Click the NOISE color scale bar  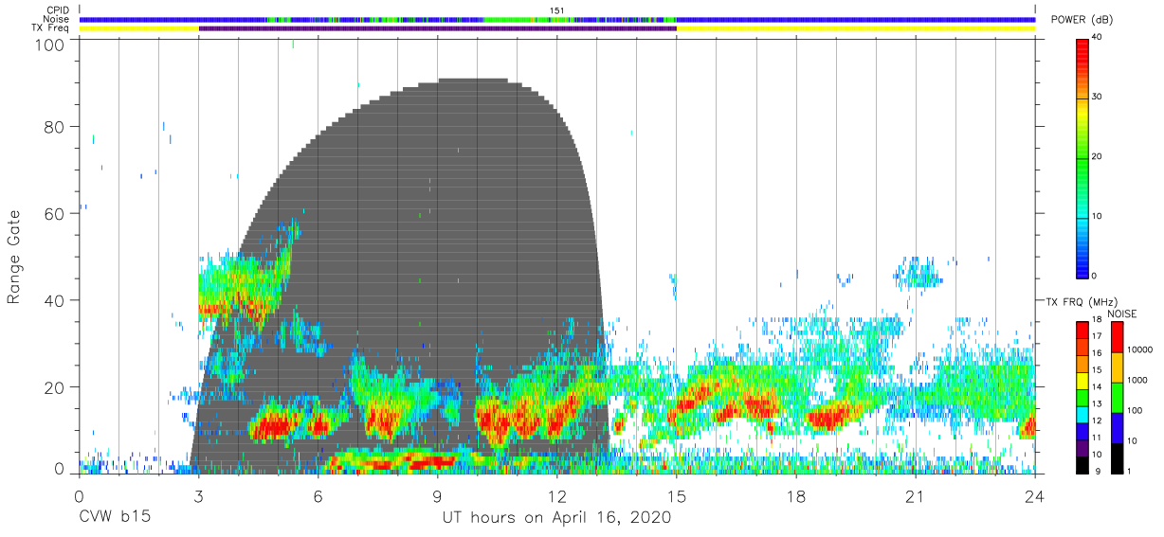tap(1119, 398)
